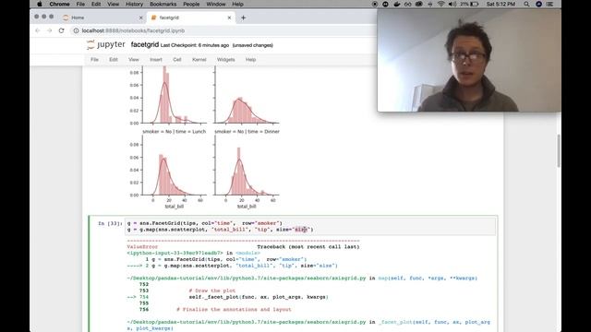This screenshot has width=591, height=332.
Task: Click inside the FacetGrid code cell
Action: pos(310,226)
